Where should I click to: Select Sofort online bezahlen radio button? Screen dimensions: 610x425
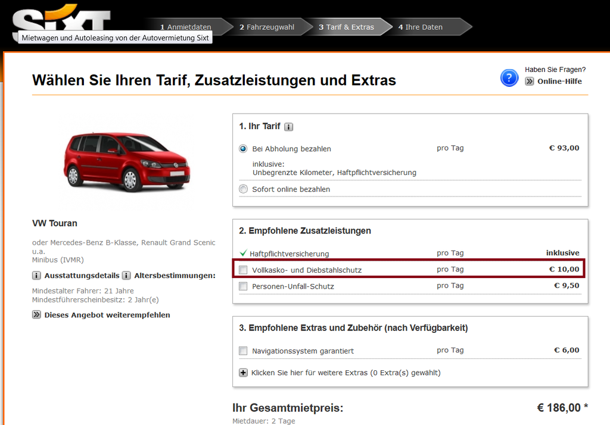click(x=243, y=189)
